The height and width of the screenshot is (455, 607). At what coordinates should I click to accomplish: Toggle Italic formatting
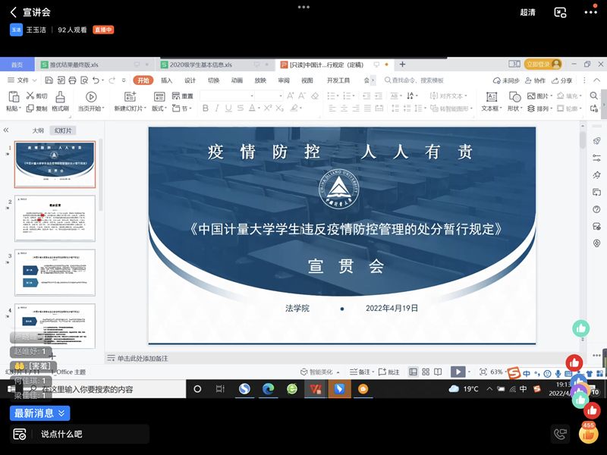click(217, 108)
